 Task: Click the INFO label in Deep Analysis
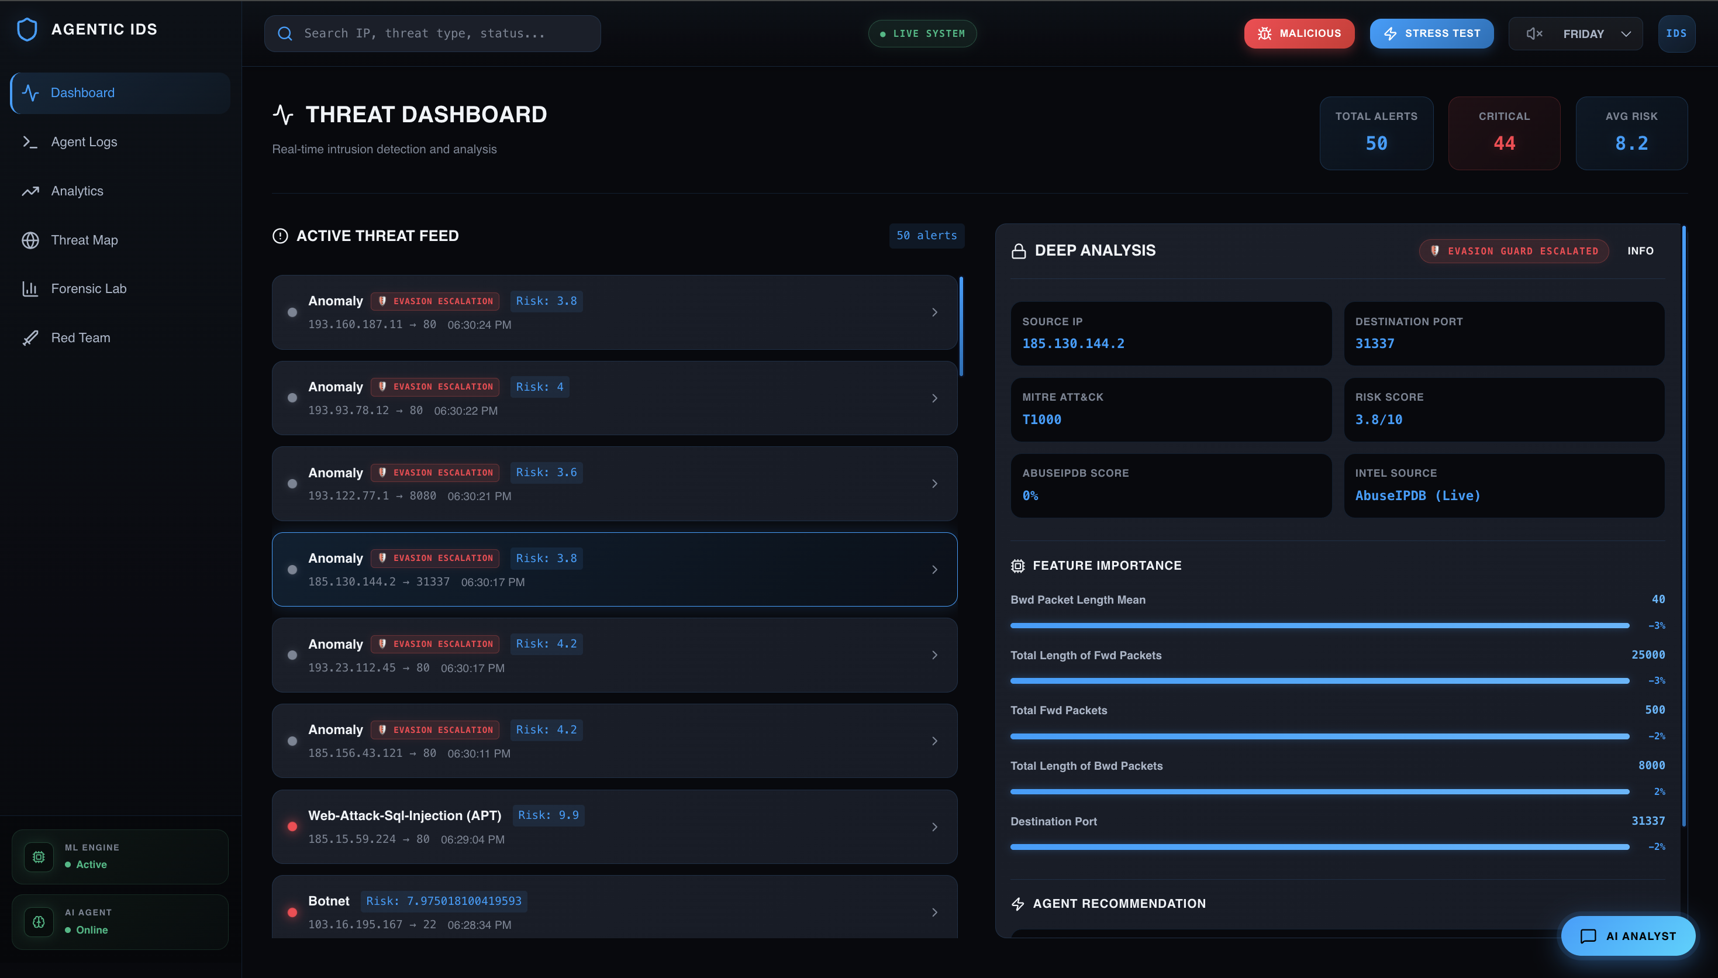tap(1640, 250)
